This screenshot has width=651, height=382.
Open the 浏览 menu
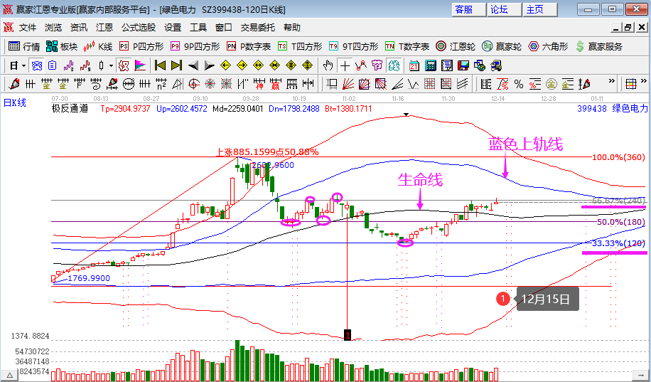click(53, 28)
